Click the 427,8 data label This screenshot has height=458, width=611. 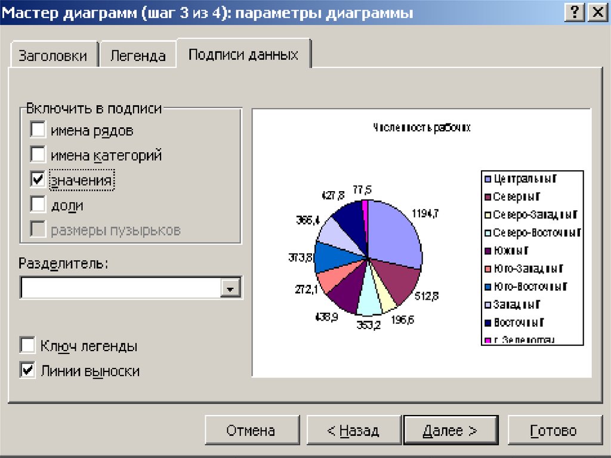tap(333, 195)
